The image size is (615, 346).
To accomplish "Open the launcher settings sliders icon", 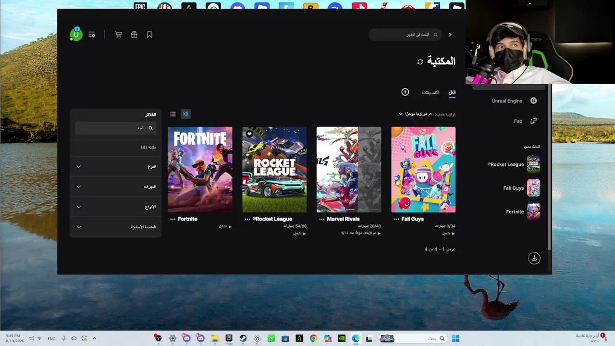I will click(92, 35).
